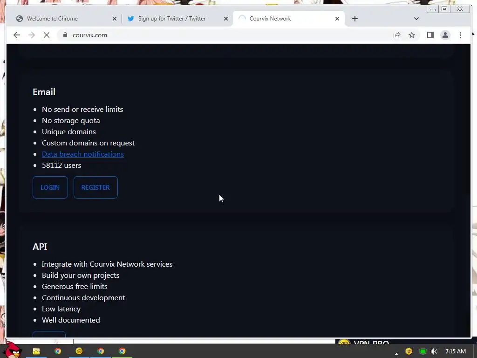
Task: Open the Data breach notifications link
Action: pos(83,154)
